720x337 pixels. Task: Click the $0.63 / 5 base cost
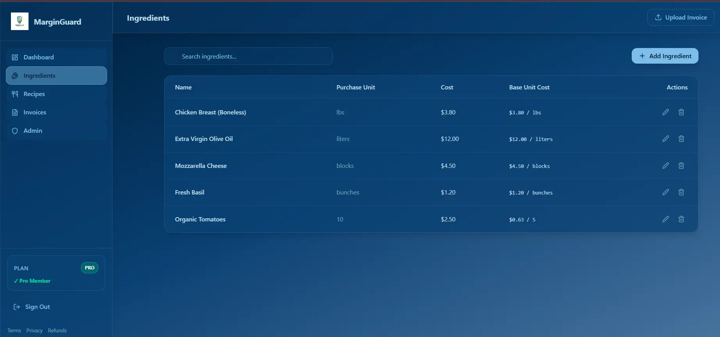522,219
